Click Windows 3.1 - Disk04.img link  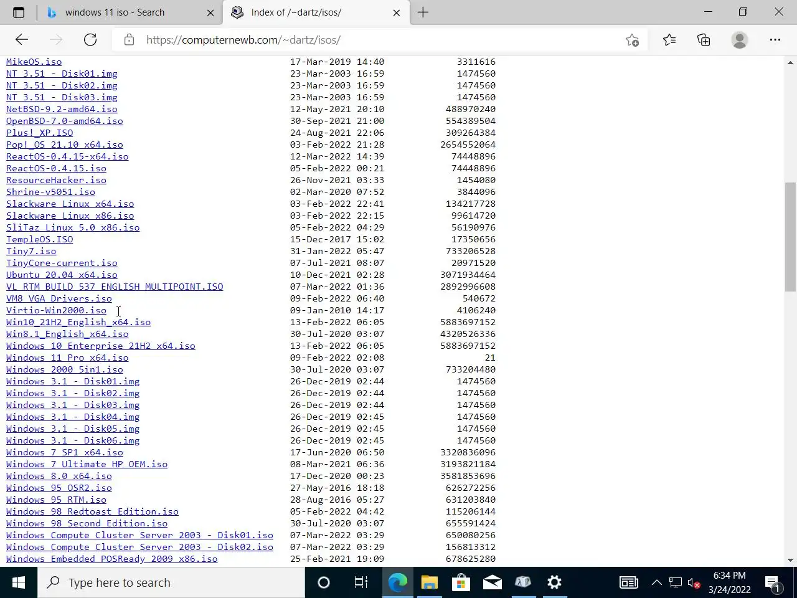click(x=73, y=417)
